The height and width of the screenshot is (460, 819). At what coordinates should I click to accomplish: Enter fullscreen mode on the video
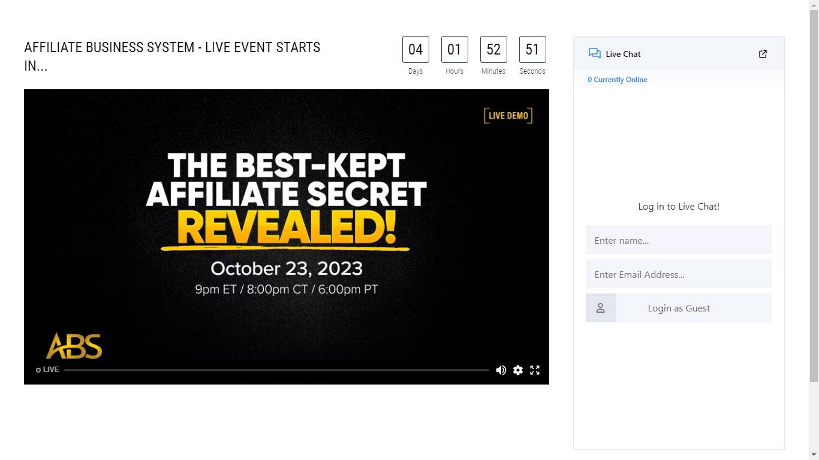(535, 370)
